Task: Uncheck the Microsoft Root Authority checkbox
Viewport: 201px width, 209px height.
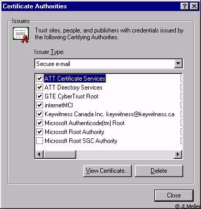Action: coord(39,132)
